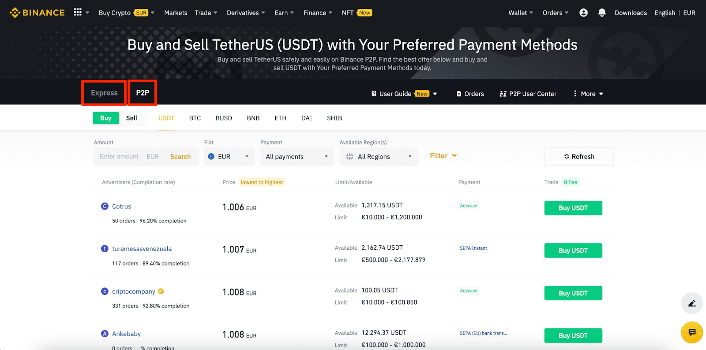Click the notifications bell icon
Image resolution: width=706 pixels, height=350 pixels.
pyautogui.click(x=602, y=13)
